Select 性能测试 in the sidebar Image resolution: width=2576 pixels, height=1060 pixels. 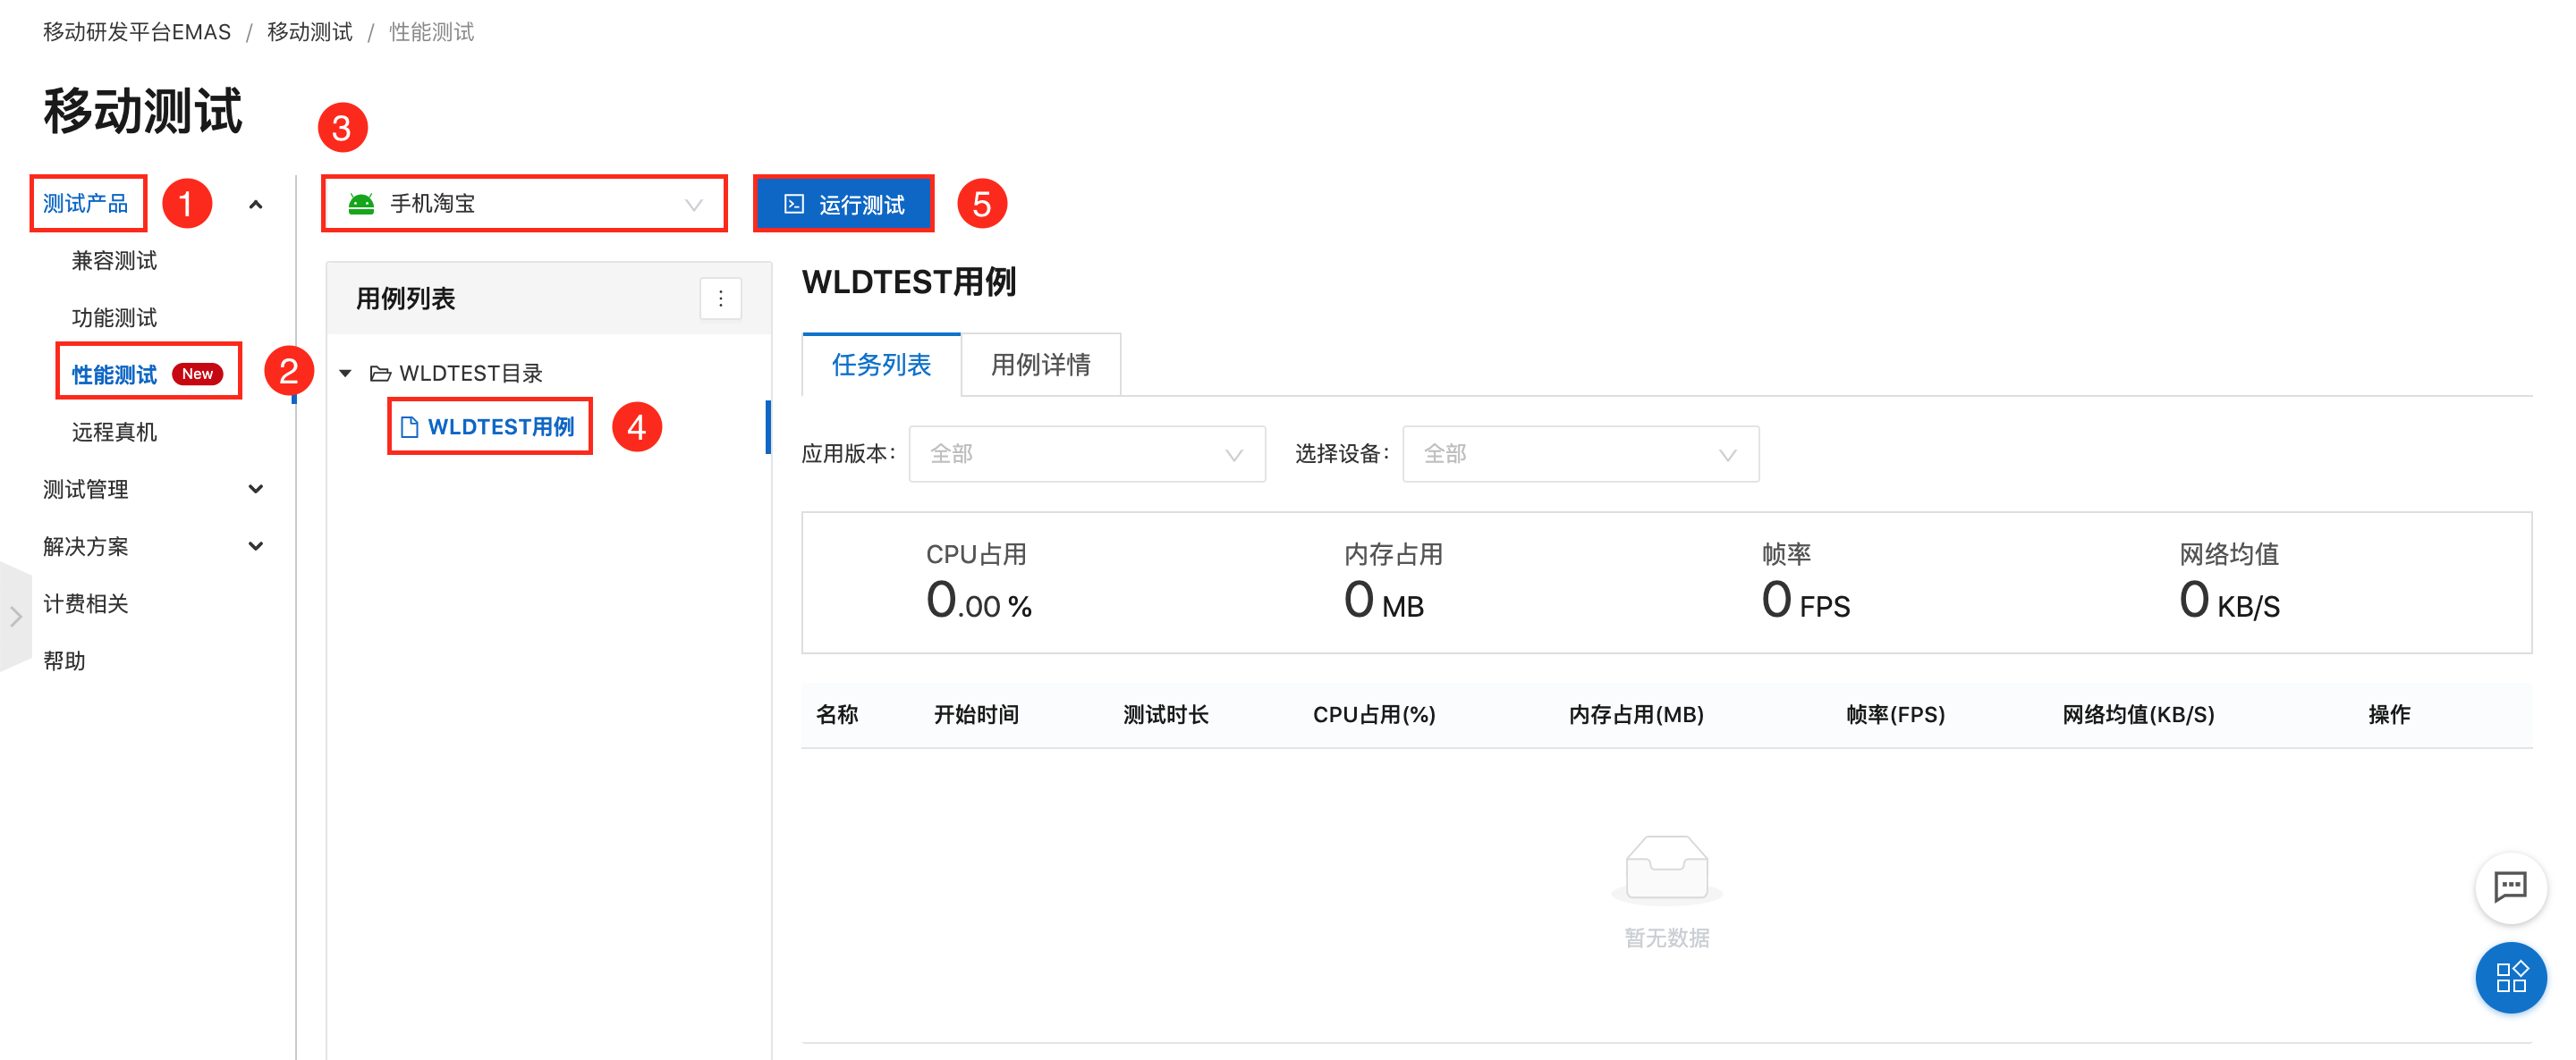coord(114,374)
